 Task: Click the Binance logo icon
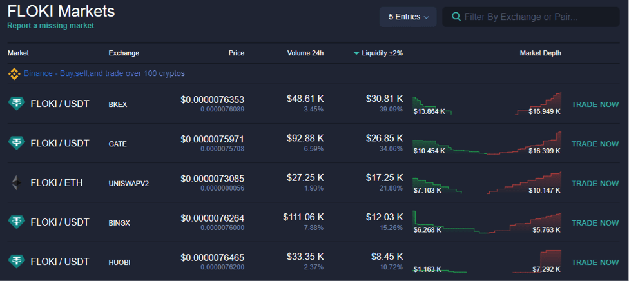coord(15,74)
